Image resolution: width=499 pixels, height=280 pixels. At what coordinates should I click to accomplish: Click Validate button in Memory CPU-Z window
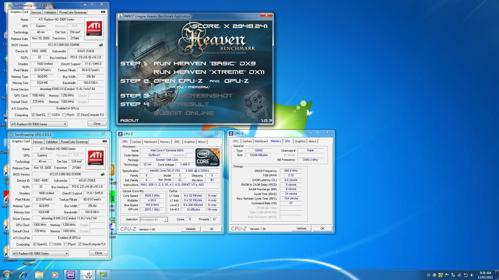tap(301, 228)
